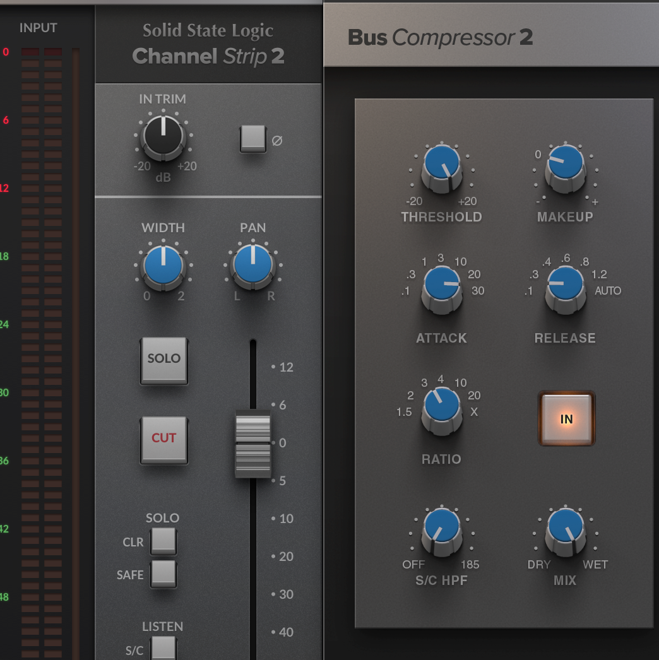Disable the compressor IN button
The image size is (659, 660).
(x=566, y=418)
